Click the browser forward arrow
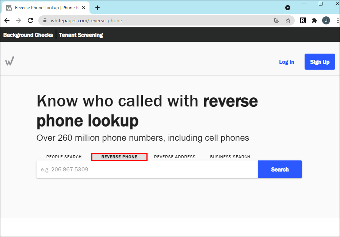This screenshot has width=340, height=237. (19, 20)
